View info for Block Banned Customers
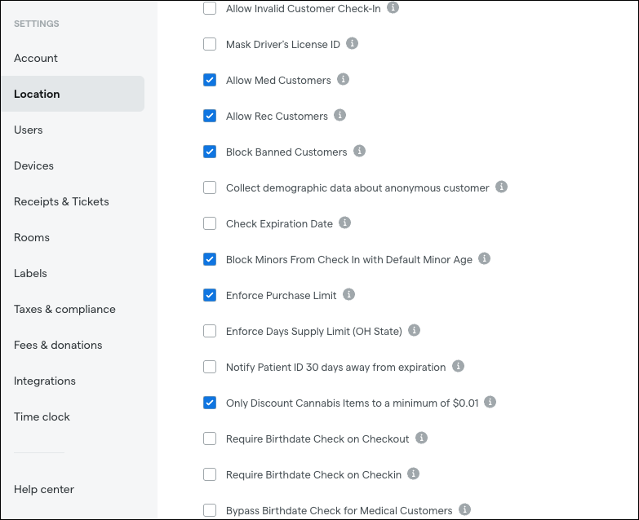 pos(359,151)
